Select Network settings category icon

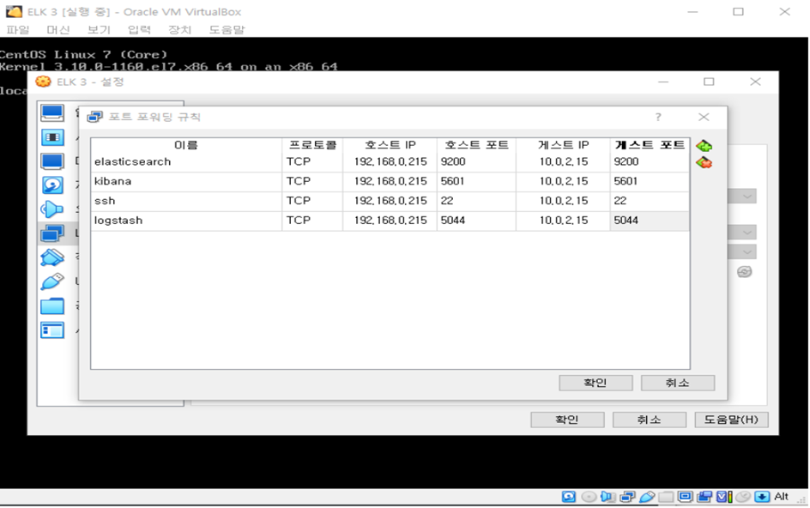(52, 233)
